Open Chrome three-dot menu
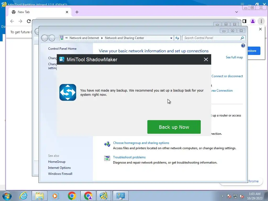This screenshot has width=268, height=201. (x=261, y=21)
